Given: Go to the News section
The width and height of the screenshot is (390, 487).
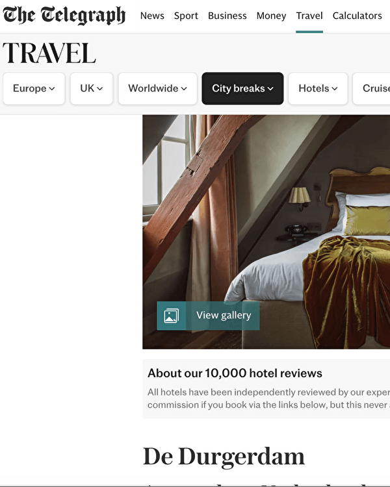Looking at the screenshot, I should (152, 16).
